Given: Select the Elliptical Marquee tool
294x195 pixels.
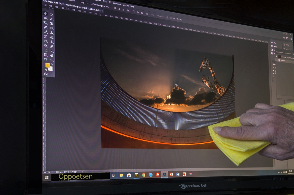Looking at the screenshot, I should pos(51,14).
